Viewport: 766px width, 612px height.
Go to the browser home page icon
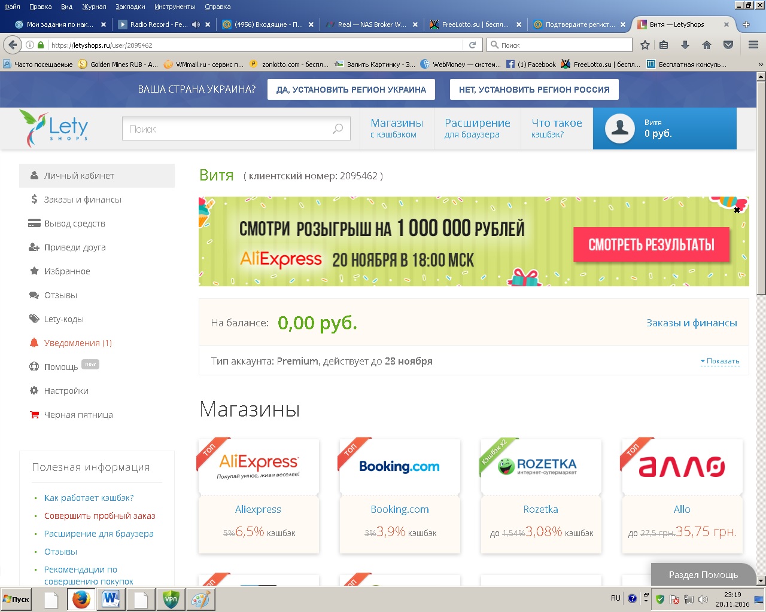point(707,45)
